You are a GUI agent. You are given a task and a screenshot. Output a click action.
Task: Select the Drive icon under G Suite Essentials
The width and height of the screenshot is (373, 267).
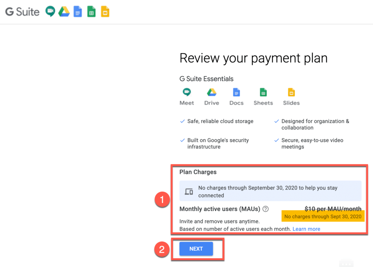click(211, 92)
